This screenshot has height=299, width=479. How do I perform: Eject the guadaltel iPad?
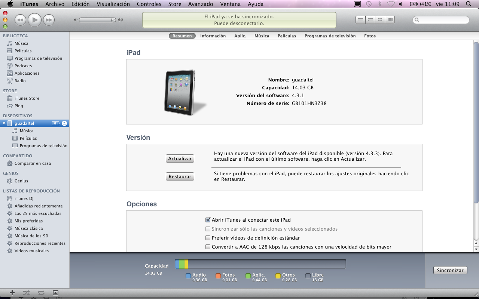64,123
